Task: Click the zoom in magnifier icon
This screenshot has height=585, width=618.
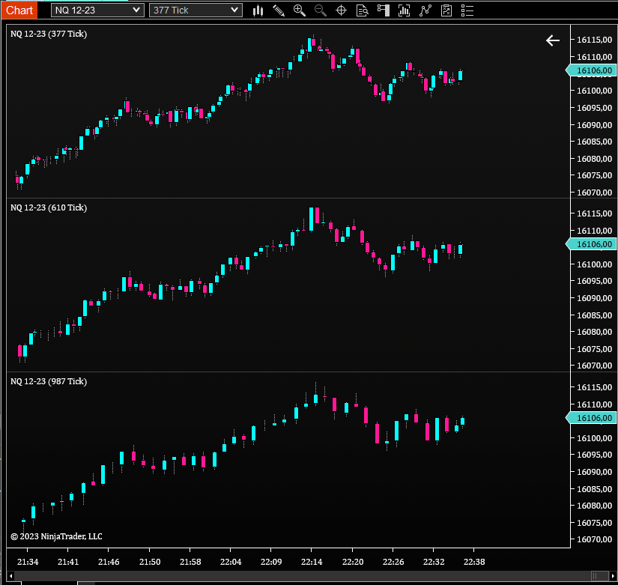Action: click(300, 10)
